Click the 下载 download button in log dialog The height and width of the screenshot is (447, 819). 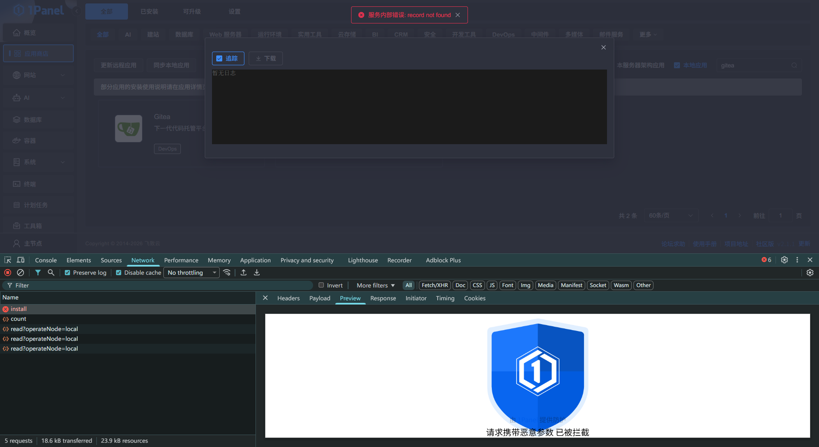(266, 58)
